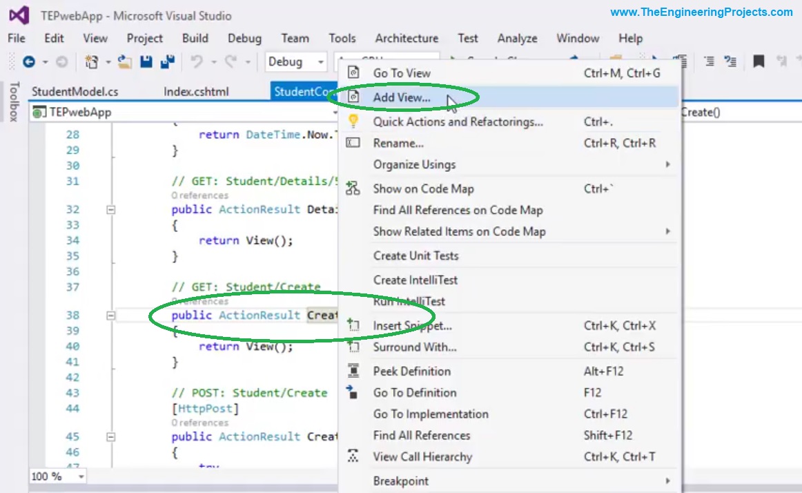Open the Architecture menu
Image resolution: width=802 pixels, height=493 pixels.
pos(407,38)
